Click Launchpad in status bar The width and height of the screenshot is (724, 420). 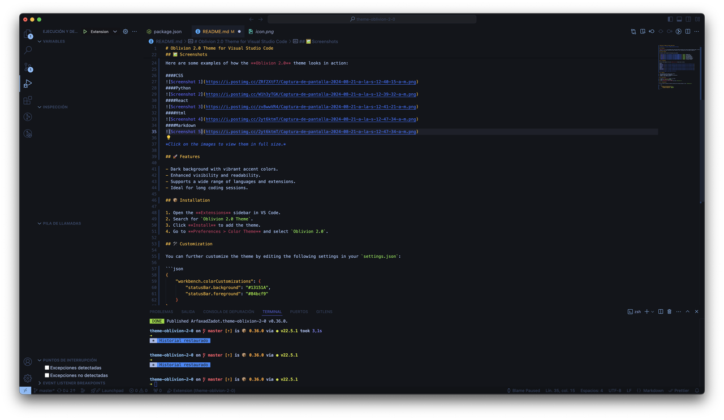[x=109, y=391]
